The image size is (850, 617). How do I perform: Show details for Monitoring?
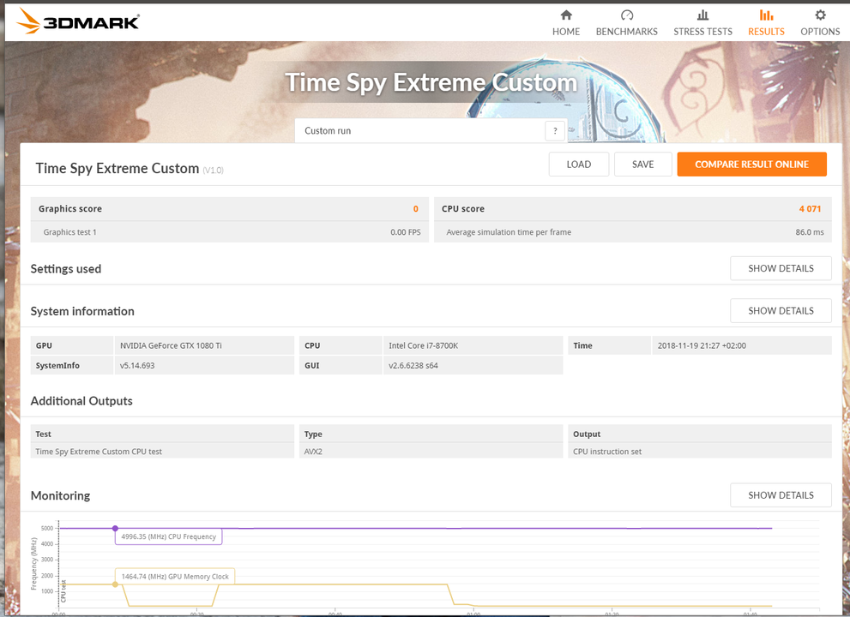click(x=781, y=495)
